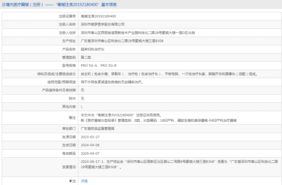Select registration number value 粤械注准20192180400
Screen dimensions: 282x185
tap(98, 16)
